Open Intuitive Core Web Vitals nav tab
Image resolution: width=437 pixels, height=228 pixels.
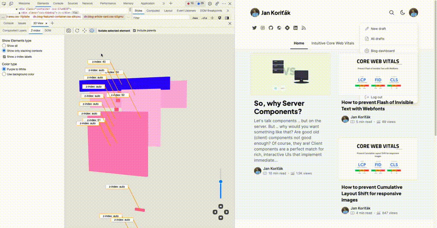tap(333, 43)
